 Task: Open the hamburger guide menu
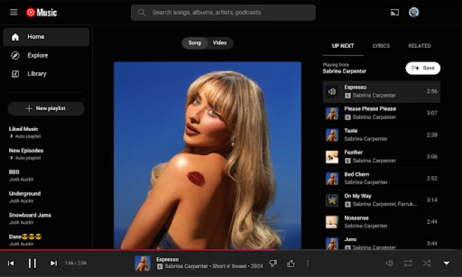[x=14, y=12]
